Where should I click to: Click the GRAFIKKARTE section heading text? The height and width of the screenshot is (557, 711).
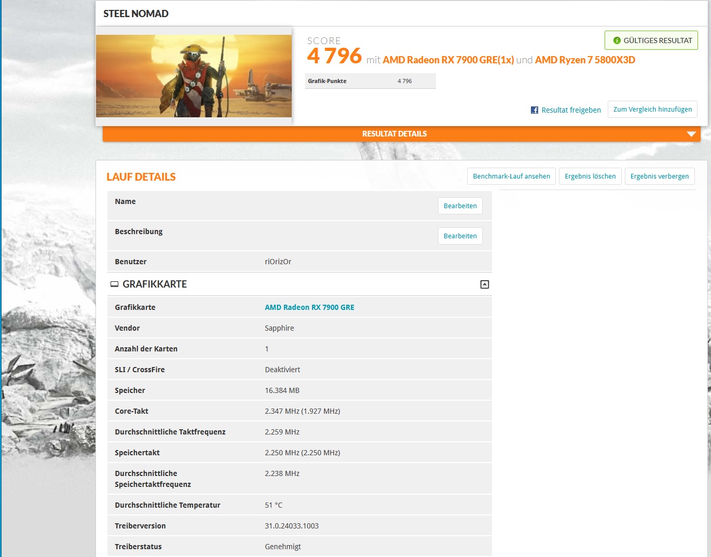coord(155,284)
